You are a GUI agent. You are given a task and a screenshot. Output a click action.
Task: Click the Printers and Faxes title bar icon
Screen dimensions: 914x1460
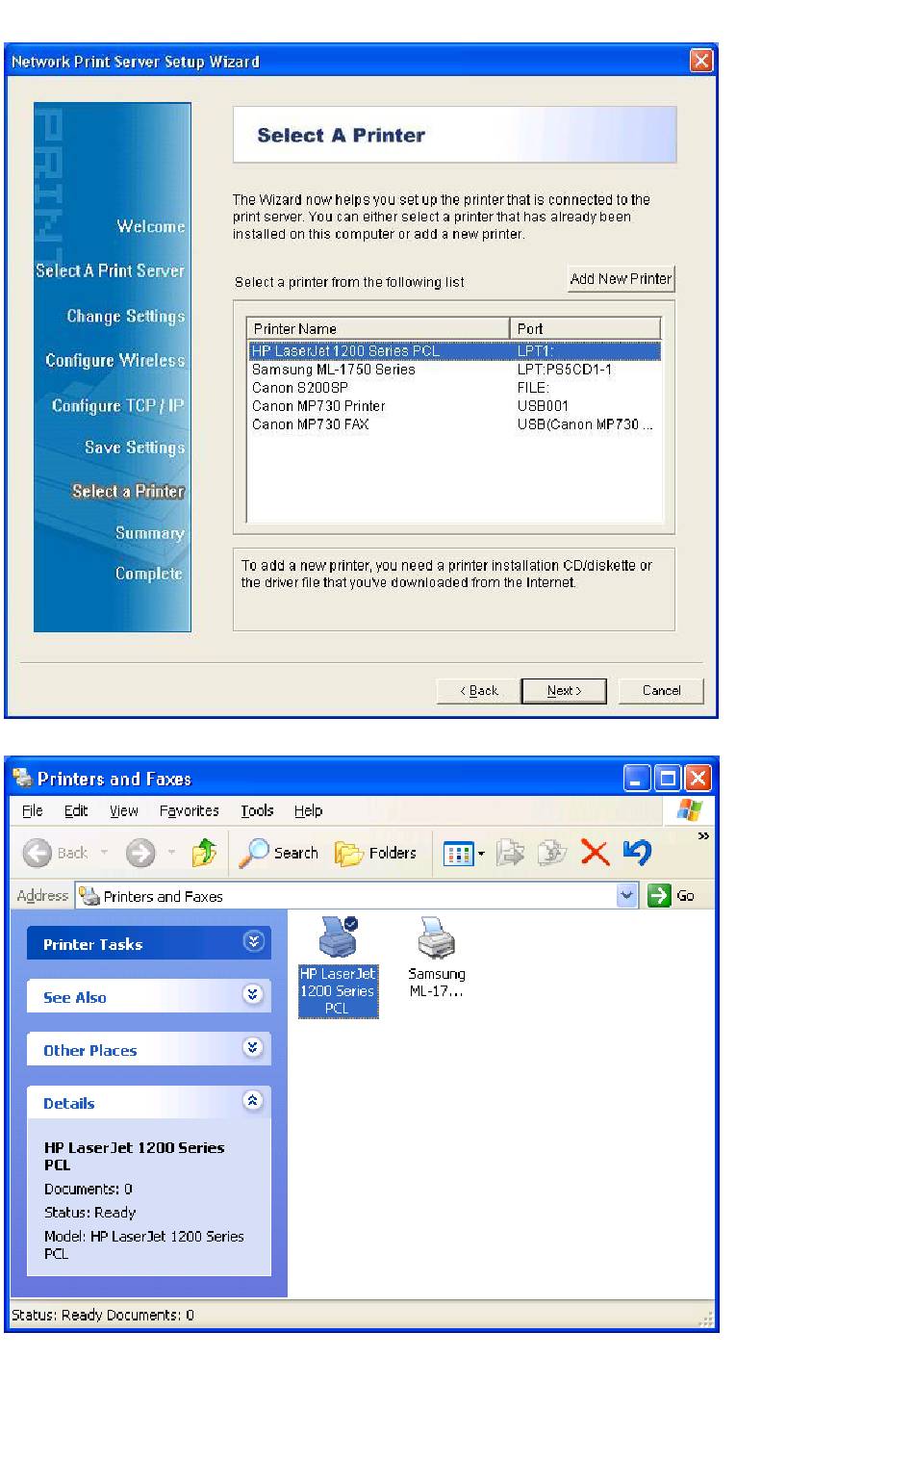tap(22, 778)
